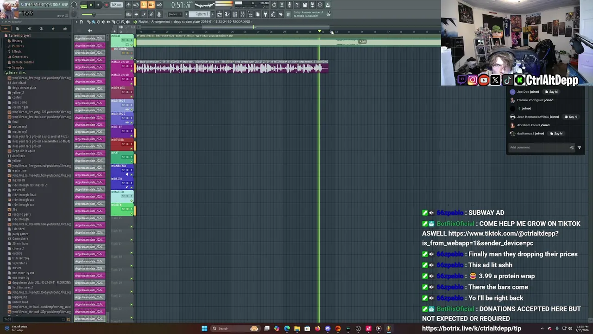This screenshot has width=593, height=334.
Task: Open Remote control folder in browser
Action: (23, 62)
